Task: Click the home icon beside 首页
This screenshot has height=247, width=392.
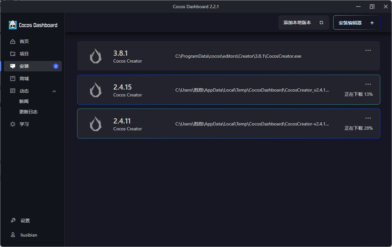Action: click(13, 41)
